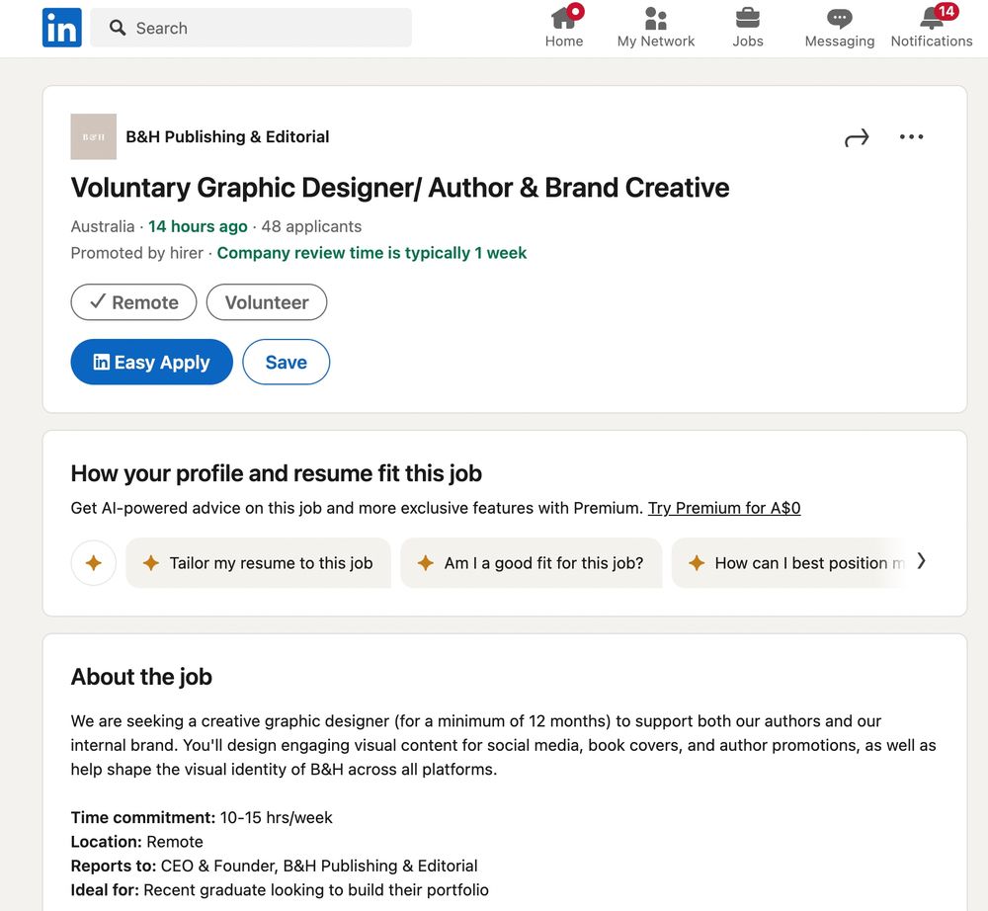Image resolution: width=988 pixels, height=911 pixels.
Task: Save this job posting
Action: pyautogui.click(x=287, y=363)
